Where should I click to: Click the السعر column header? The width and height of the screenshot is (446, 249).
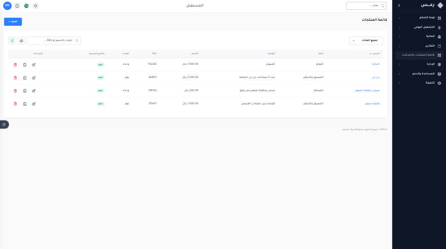195,53
